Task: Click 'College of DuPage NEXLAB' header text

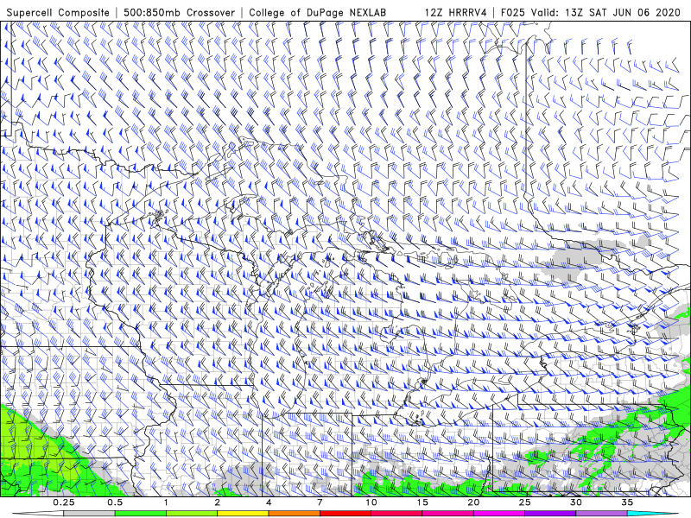Action: click(317, 12)
